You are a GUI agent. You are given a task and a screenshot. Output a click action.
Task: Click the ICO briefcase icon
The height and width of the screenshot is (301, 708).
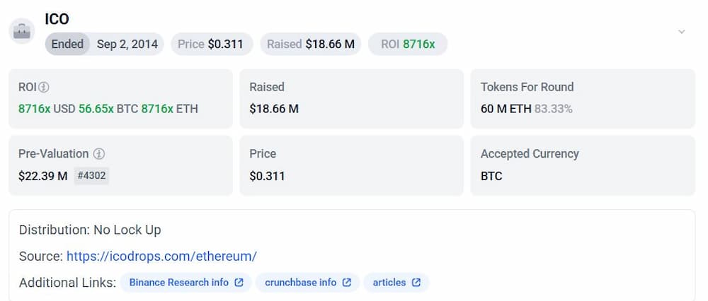point(22,31)
